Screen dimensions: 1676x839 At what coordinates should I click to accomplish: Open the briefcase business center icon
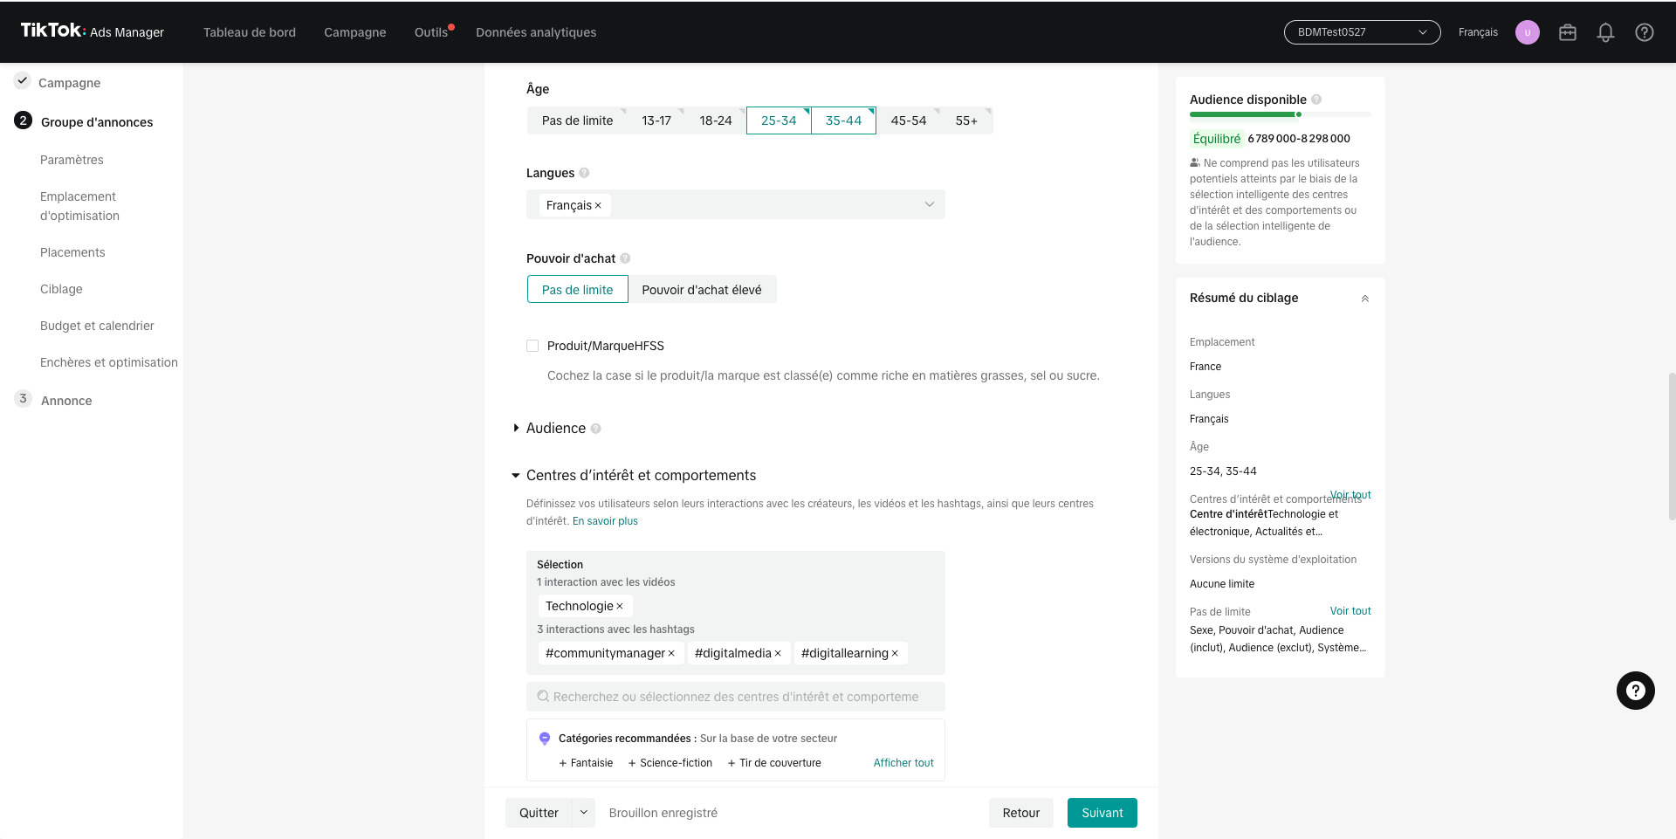(x=1568, y=32)
